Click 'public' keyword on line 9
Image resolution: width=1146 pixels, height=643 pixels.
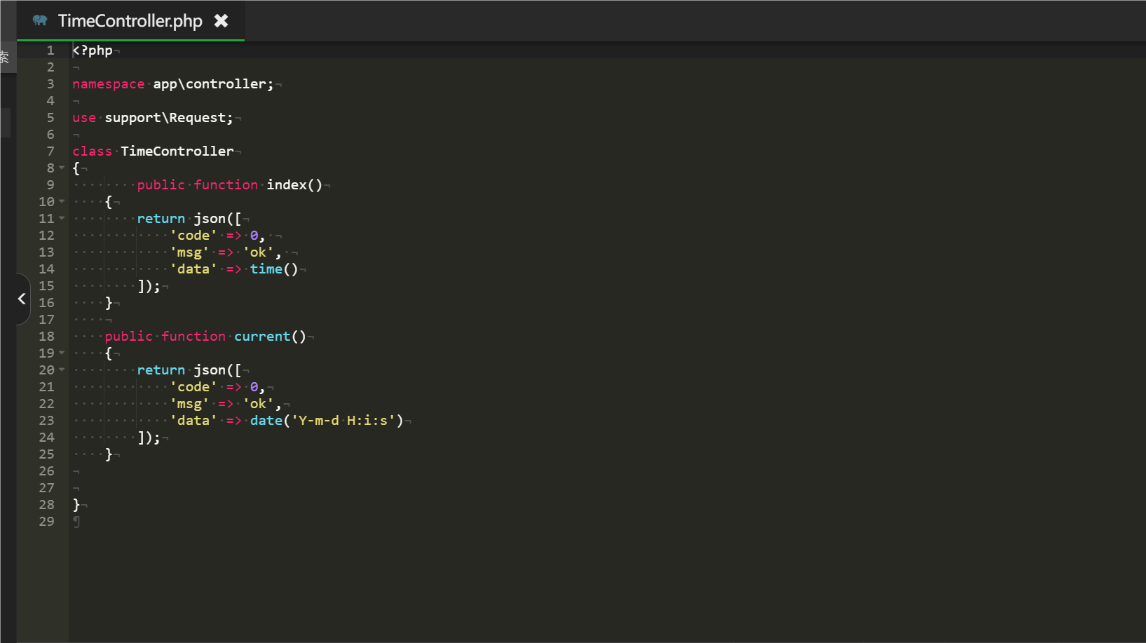(161, 185)
